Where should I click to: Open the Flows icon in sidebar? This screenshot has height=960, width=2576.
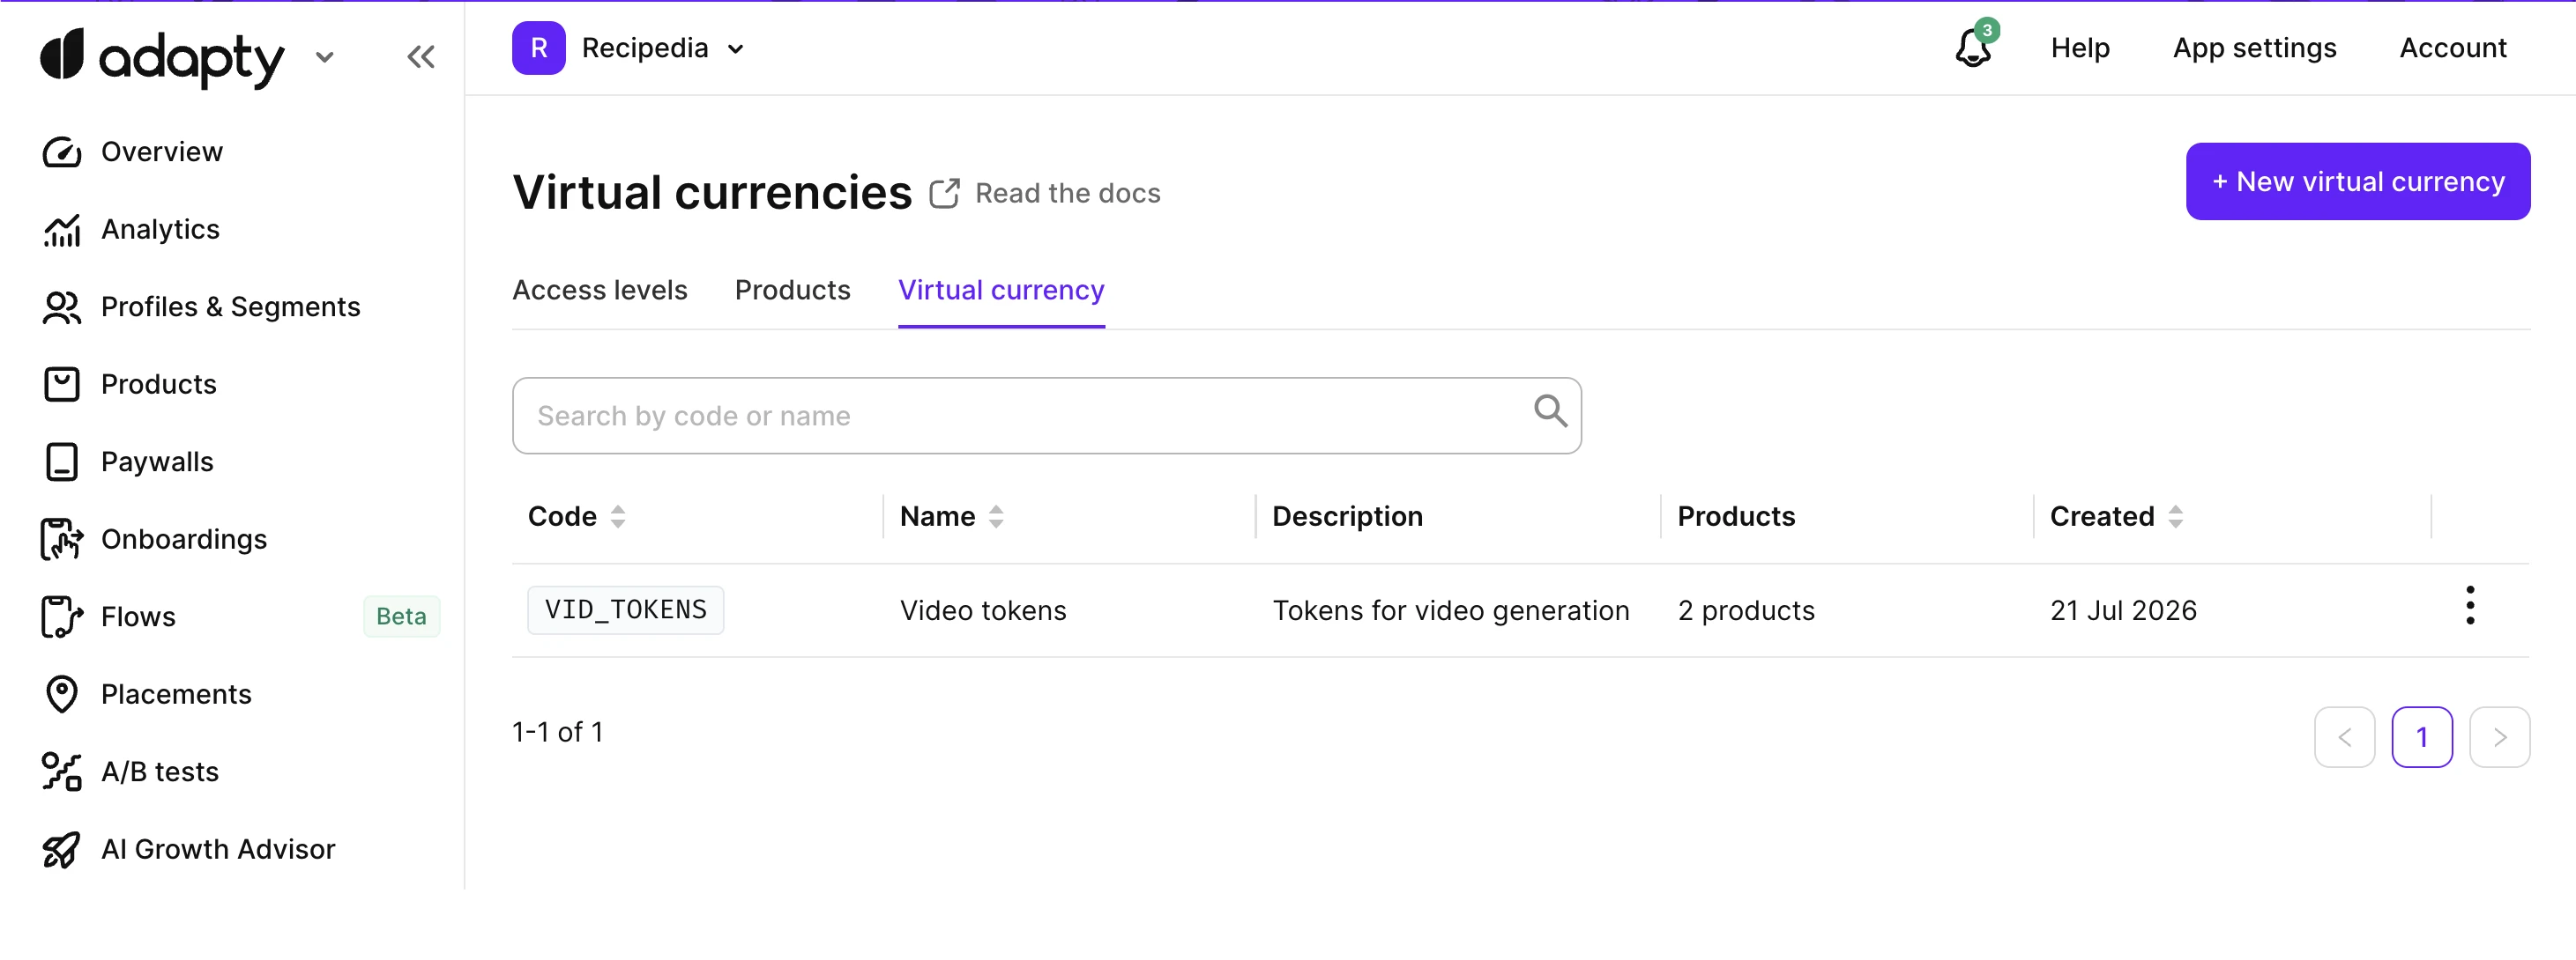pos(62,617)
